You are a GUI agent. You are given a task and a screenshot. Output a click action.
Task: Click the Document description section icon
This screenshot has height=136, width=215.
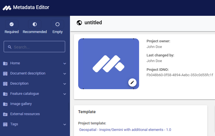(5, 74)
